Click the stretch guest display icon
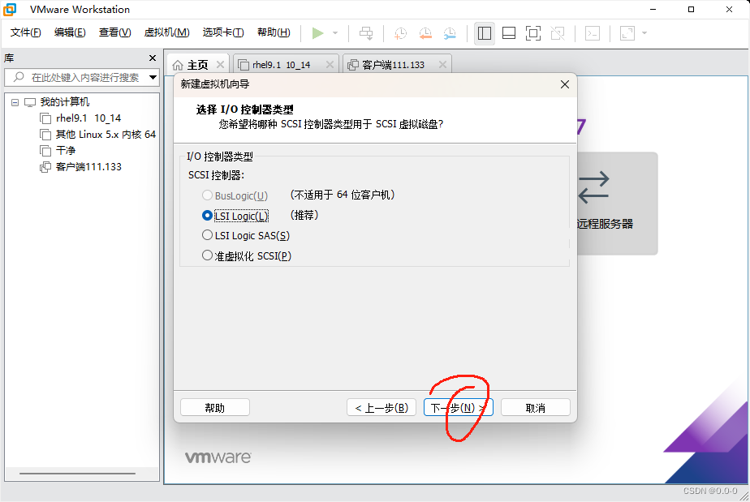This screenshot has width=750, height=502. pyautogui.click(x=627, y=33)
